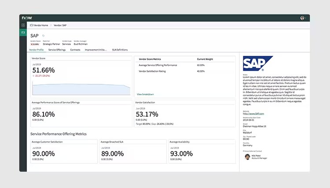The width and height of the screenshot is (330, 188).
Task: Click the 86.10% average performance score
Action: click(x=44, y=114)
